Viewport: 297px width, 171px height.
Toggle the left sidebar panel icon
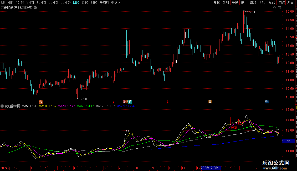click(3, 2)
